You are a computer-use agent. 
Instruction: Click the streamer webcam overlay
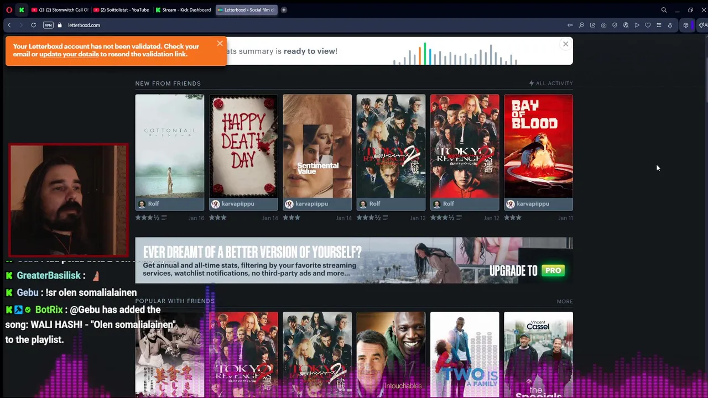point(69,201)
